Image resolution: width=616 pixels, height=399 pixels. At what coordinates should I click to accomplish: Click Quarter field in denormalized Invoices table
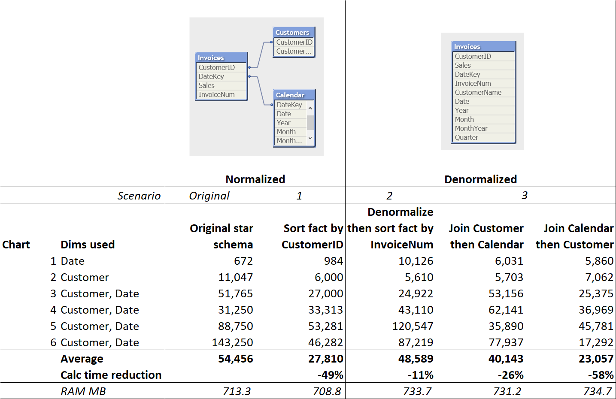tap(484, 137)
